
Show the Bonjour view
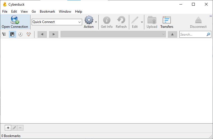29,34
